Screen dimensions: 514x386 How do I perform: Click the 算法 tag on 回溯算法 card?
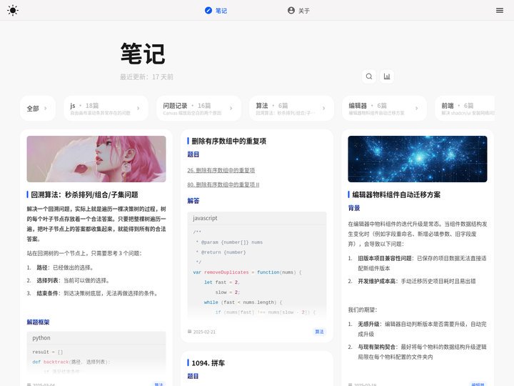158,385
